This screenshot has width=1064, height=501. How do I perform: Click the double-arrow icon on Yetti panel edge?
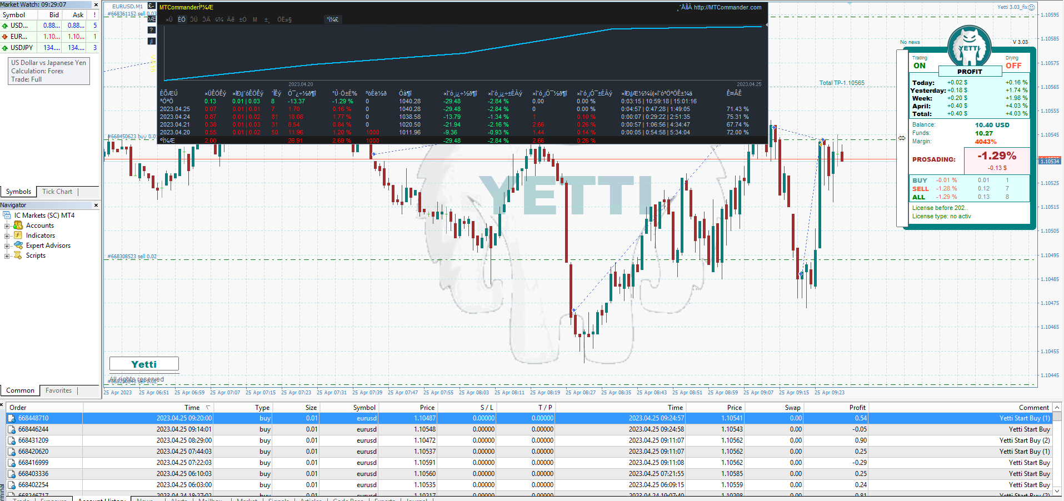[902, 138]
